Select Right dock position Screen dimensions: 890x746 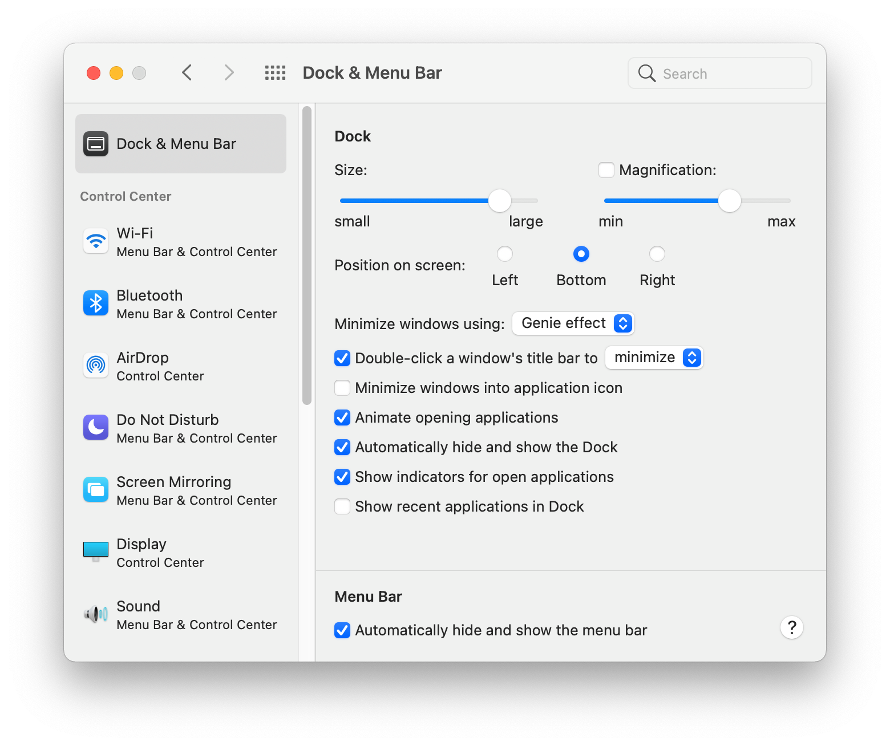click(x=657, y=254)
